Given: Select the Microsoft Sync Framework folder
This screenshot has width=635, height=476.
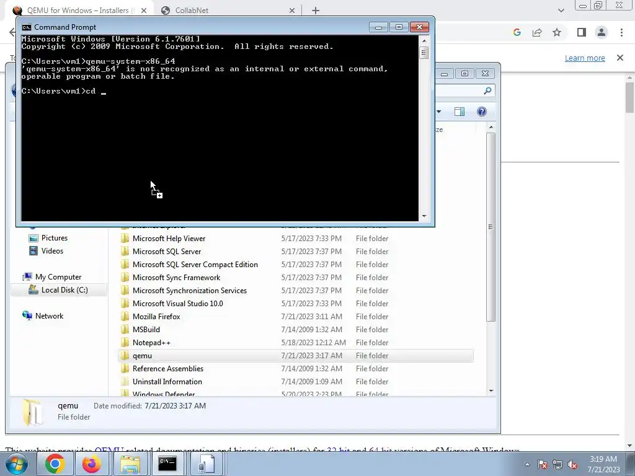Looking at the screenshot, I should coord(176,277).
